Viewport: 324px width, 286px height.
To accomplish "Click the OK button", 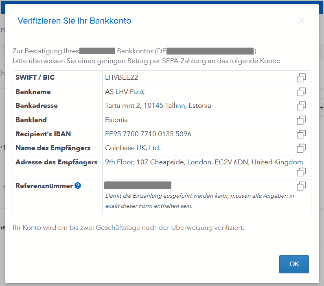I will tap(294, 264).
